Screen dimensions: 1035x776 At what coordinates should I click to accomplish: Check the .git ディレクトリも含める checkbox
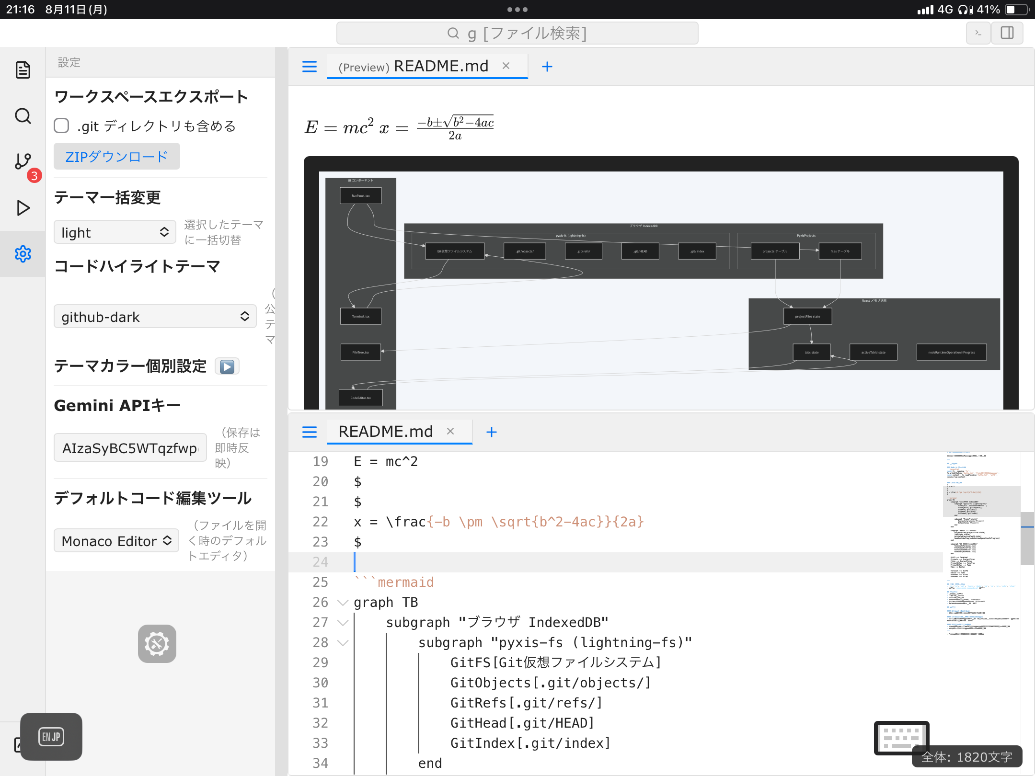coord(62,126)
